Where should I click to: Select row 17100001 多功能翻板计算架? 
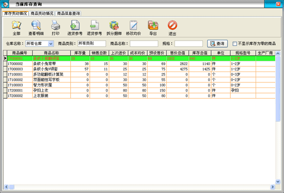(x=139, y=75)
